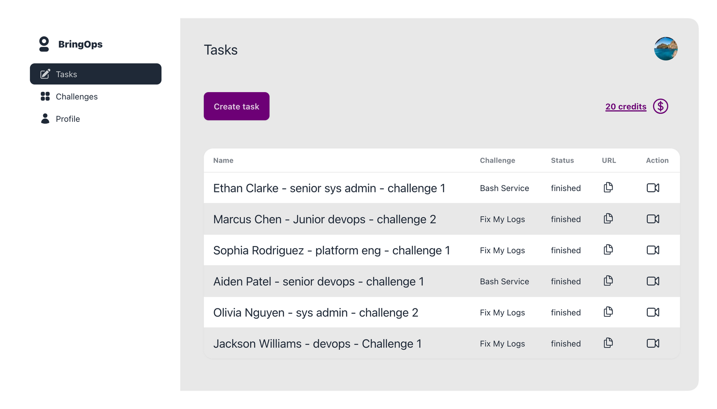Select the Aiden Patel task row name
Image resolution: width=717 pixels, height=409 pixels.
pyautogui.click(x=318, y=281)
